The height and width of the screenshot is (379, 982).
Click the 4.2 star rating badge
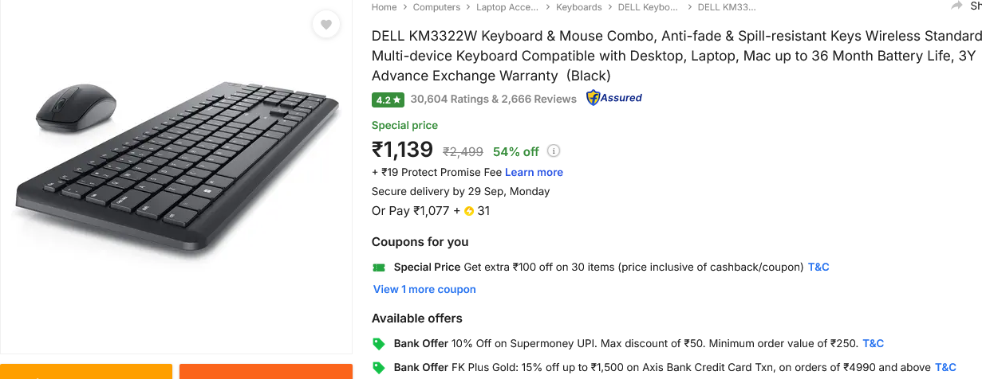click(388, 100)
